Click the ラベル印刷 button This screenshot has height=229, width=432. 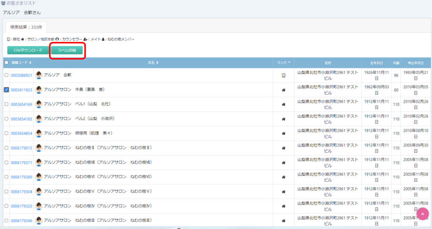[67, 51]
